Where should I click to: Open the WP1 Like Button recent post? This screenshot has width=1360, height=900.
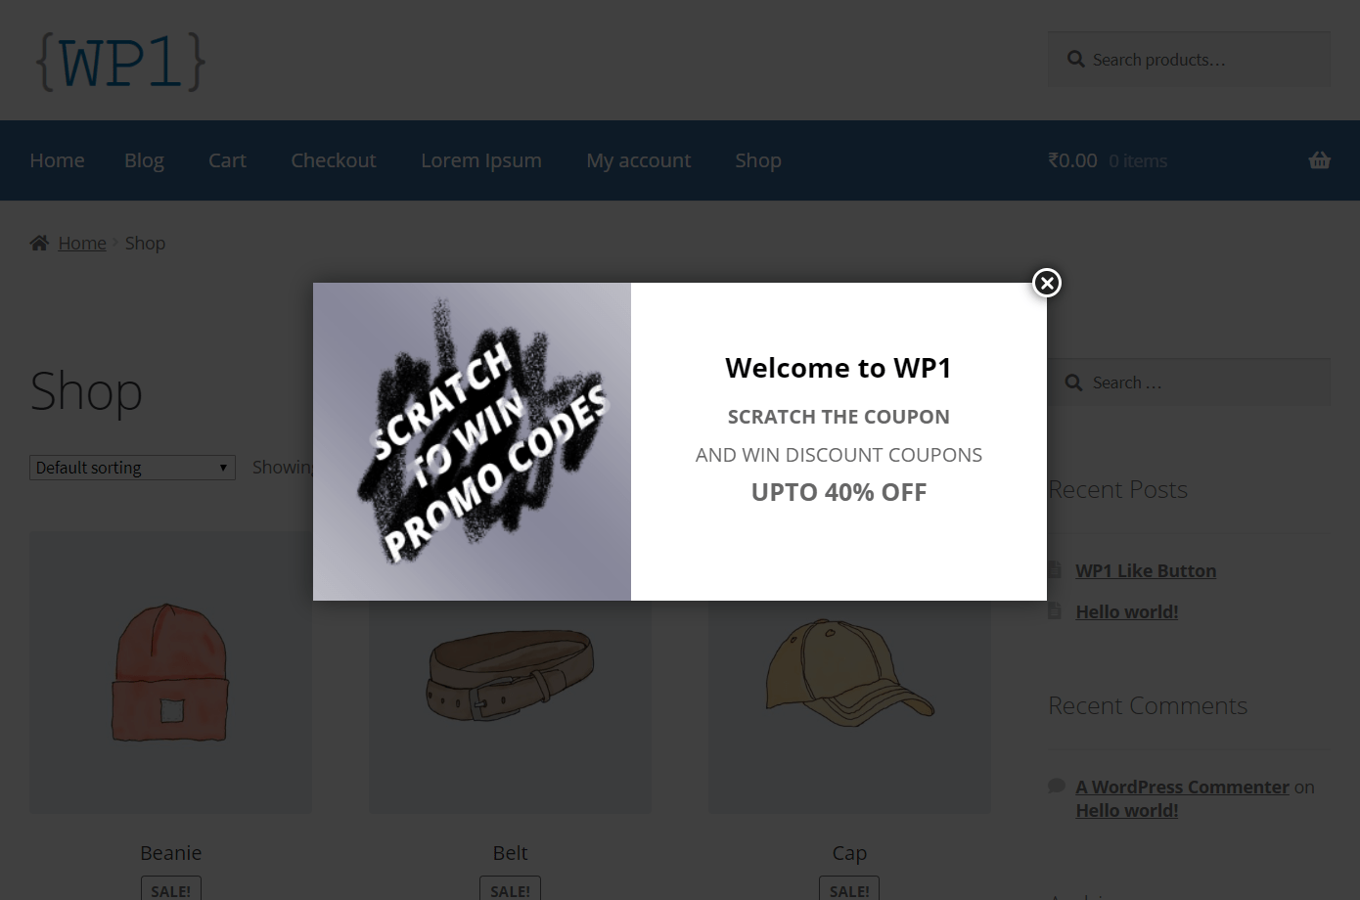click(1146, 570)
